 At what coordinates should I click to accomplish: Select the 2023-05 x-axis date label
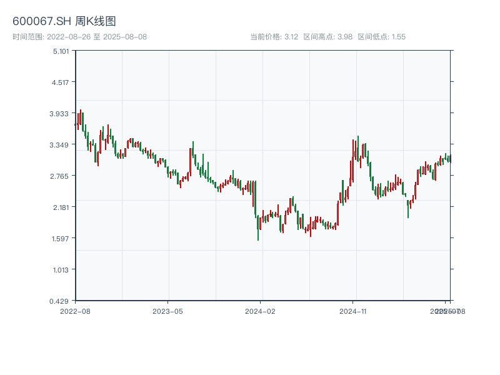coord(167,311)
